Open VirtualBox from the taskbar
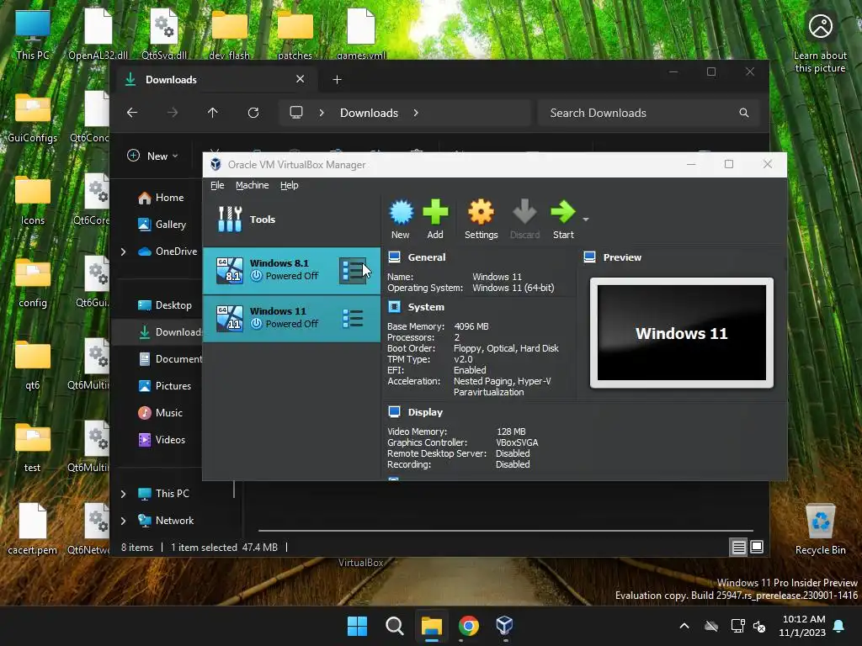The width and height of the screenshot is (862, 646). [505, 626]
